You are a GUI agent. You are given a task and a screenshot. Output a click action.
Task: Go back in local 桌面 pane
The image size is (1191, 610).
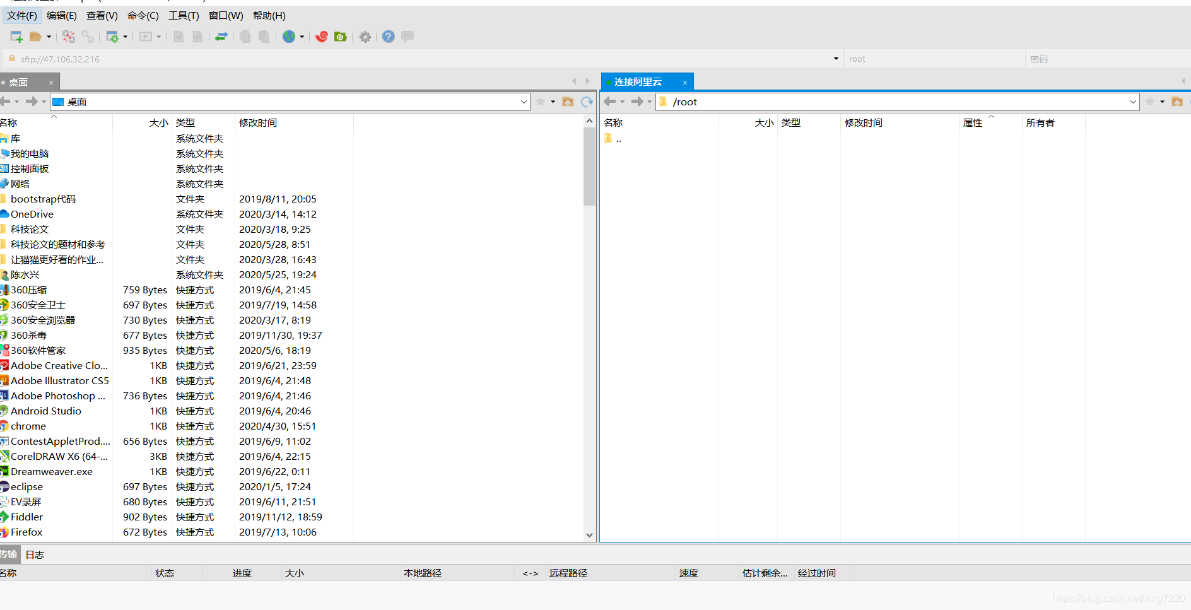6,102
